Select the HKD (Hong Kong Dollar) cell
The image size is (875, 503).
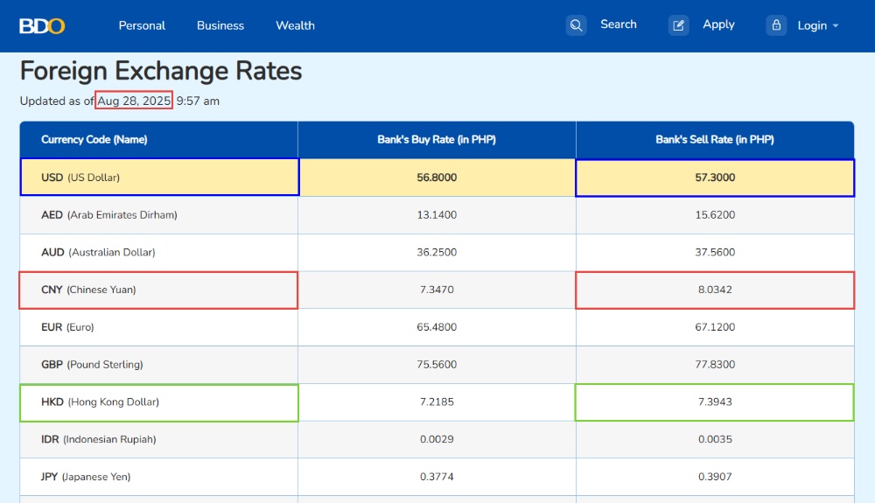pyautogui.click(x=159, y=402)
